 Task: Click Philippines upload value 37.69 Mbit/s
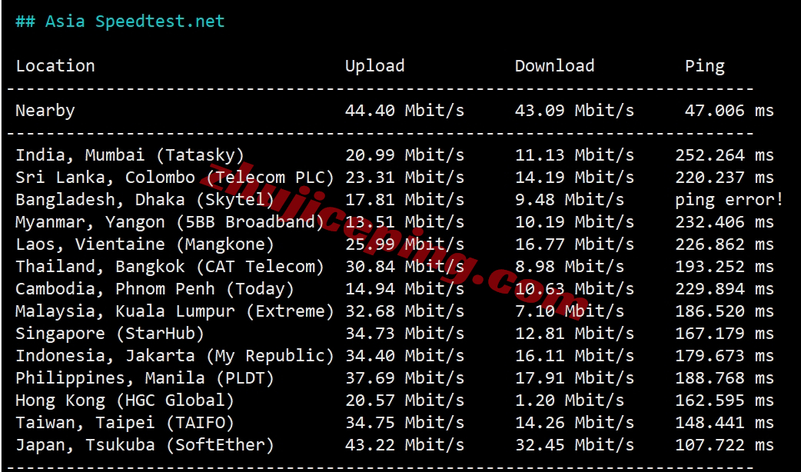(x=404, y=377)
